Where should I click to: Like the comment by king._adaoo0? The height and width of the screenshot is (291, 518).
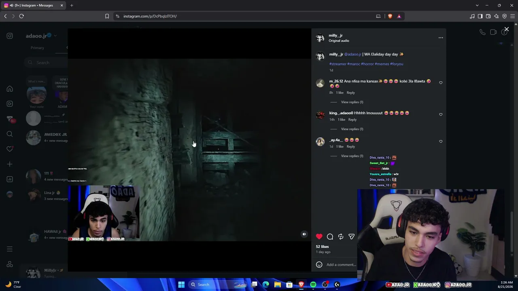pyautogui.click(x=441, y=114)
